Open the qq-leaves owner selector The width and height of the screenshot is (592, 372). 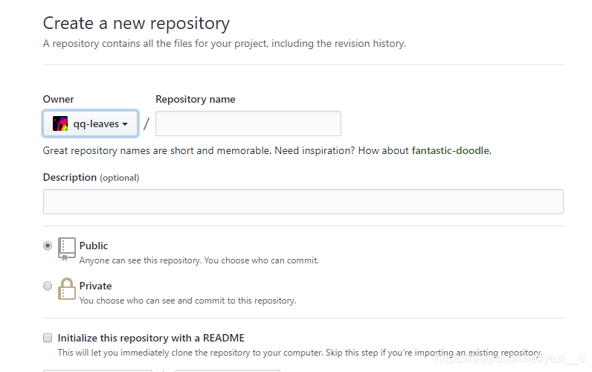coord(90,124)
